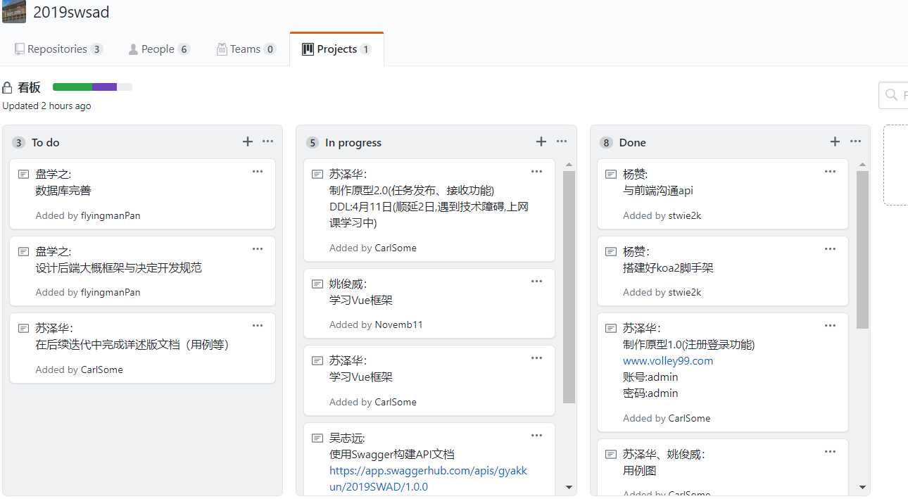Open menu for 学习Vue框架 card by Novemb11
Screen dimensions: 908x499
pos(537,282)
